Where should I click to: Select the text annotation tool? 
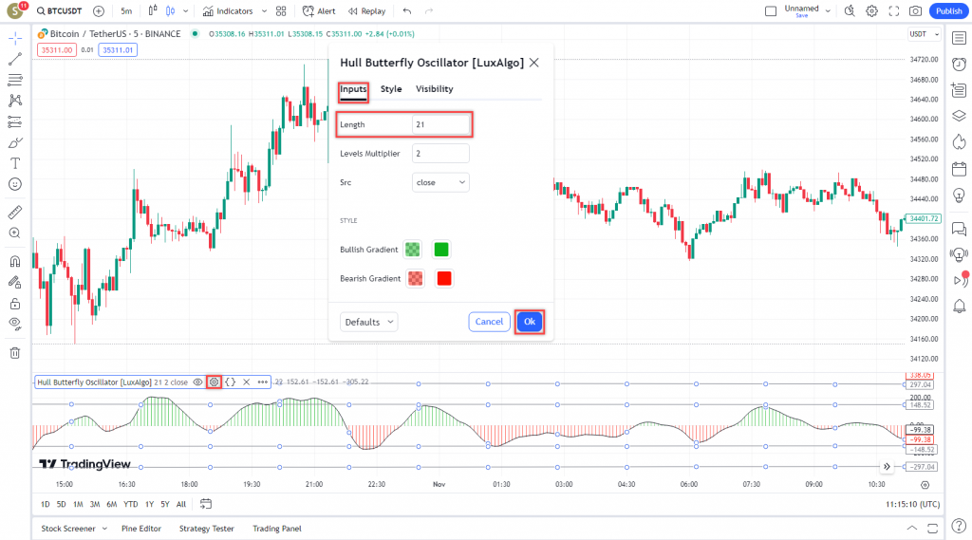[x=15, y=163]
